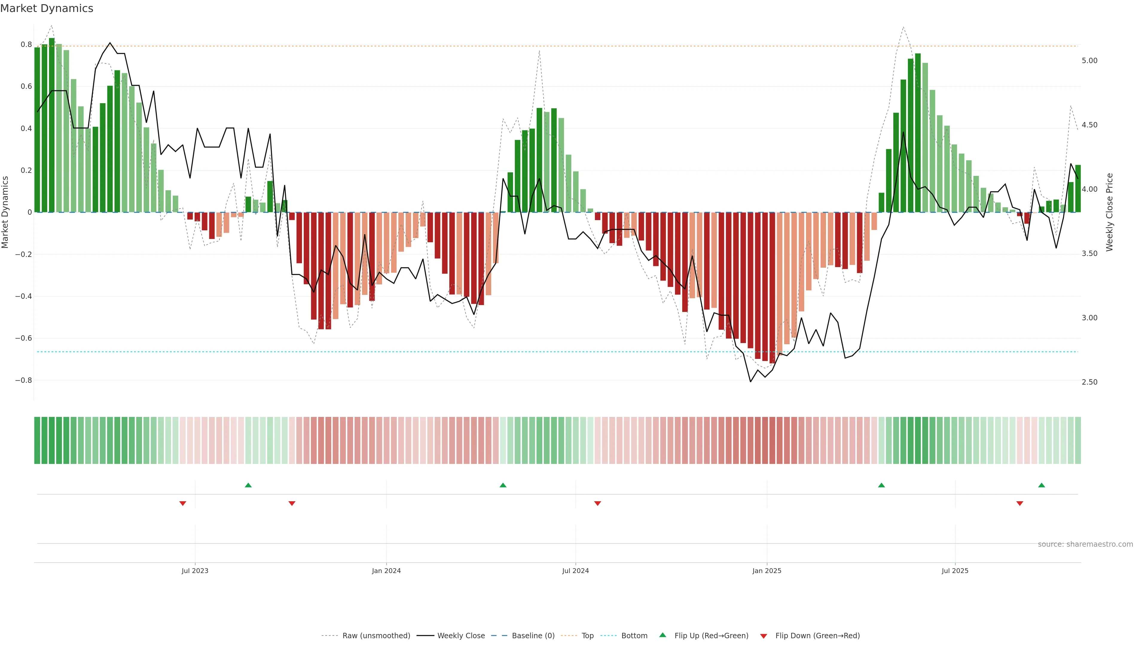Screen dimensions: 1148x646
Task: Click the last red flip-down marker after Jul 2025
Action: [1020, 503]
